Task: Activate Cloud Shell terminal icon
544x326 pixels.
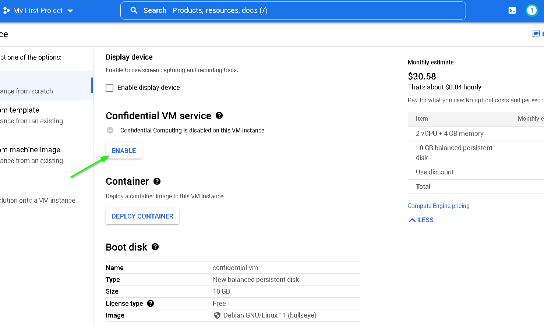Action: [512, 11]
